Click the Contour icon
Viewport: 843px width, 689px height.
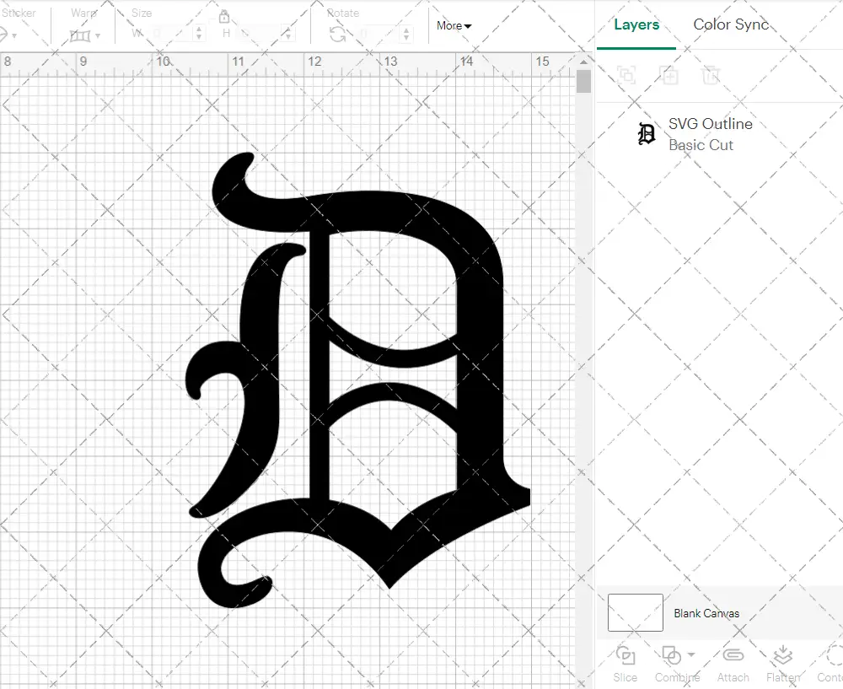click(833, 656)
